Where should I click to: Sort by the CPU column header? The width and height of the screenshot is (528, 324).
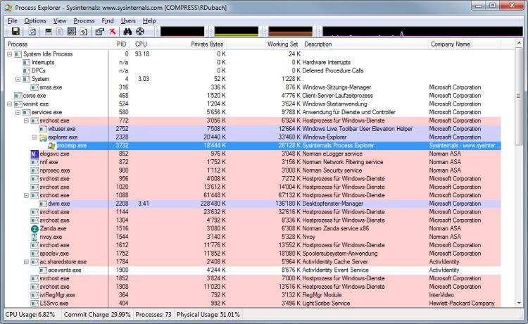[x=141, y=44]
